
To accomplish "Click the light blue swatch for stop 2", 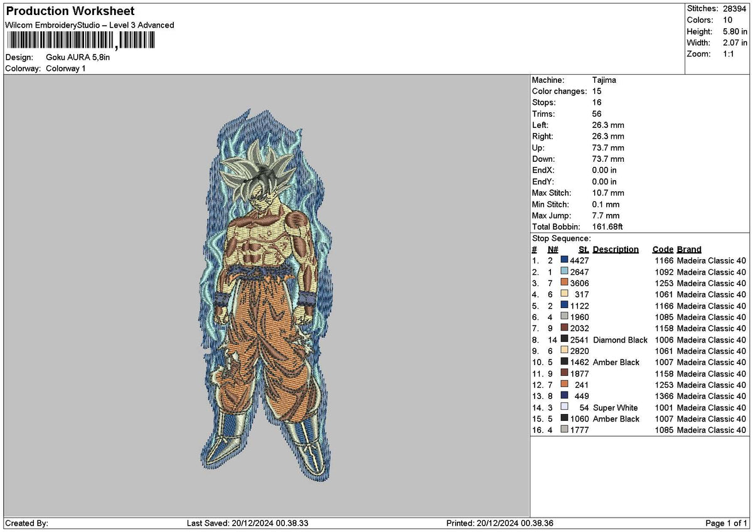I will tap(565, 271).
